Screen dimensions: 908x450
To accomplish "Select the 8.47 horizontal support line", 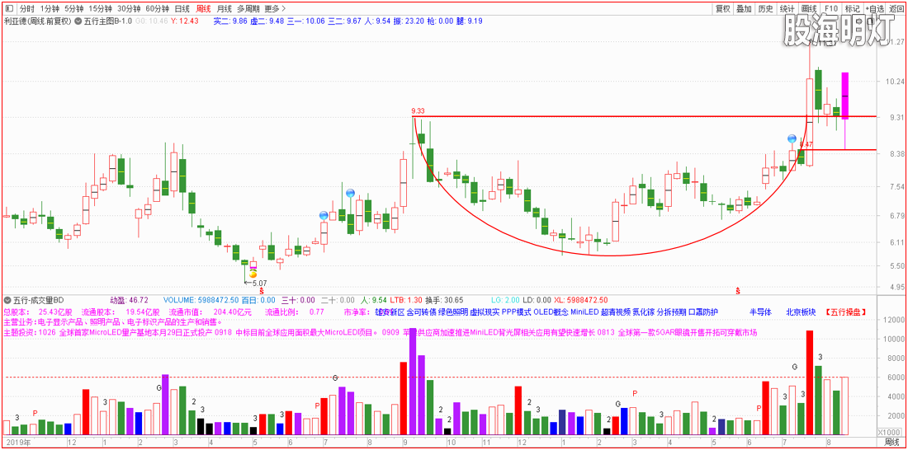I will tap(837, 150).
